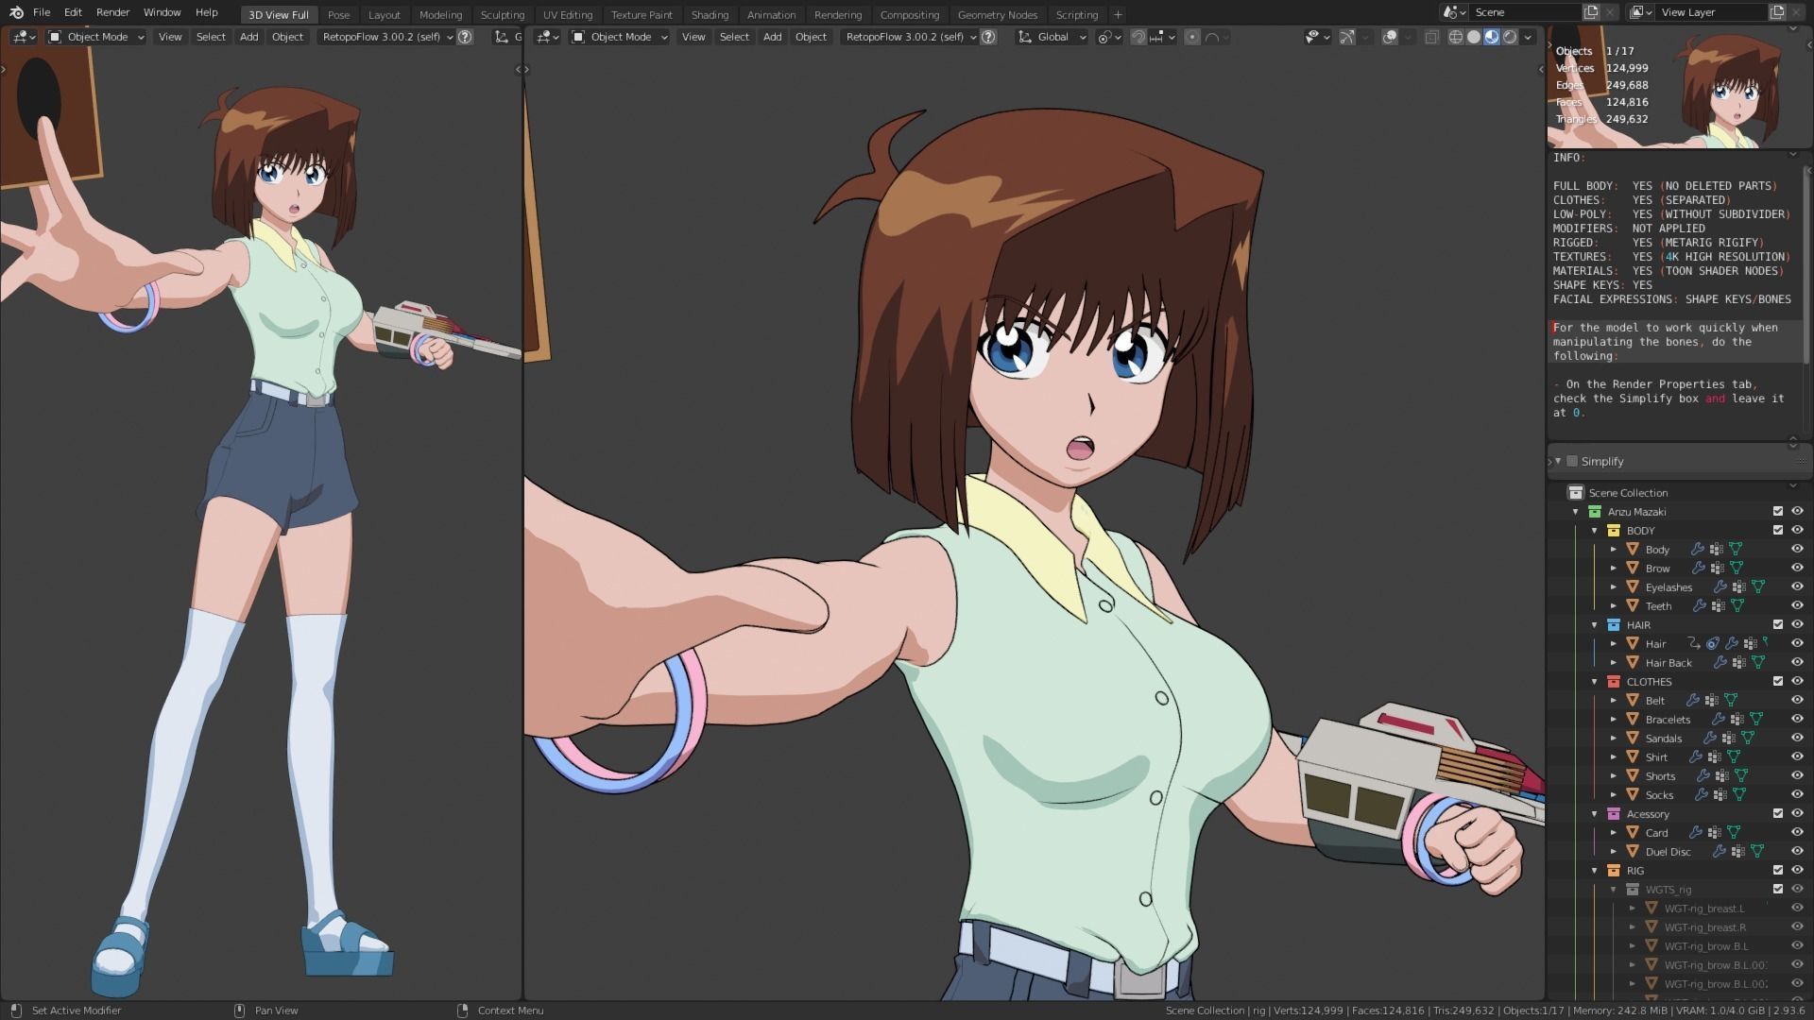The width and height of the screenshot is (1814, 1020).
Task: Switch to solid shading mode
Action: tap(1474, 37)
